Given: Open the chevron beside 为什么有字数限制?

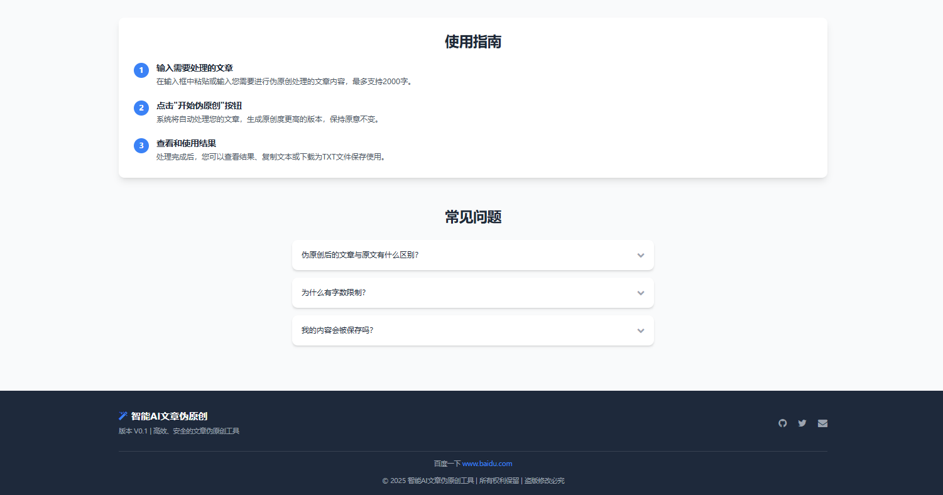Looking at the screenshot, I should pyautogui.click(x=641, y=293).
